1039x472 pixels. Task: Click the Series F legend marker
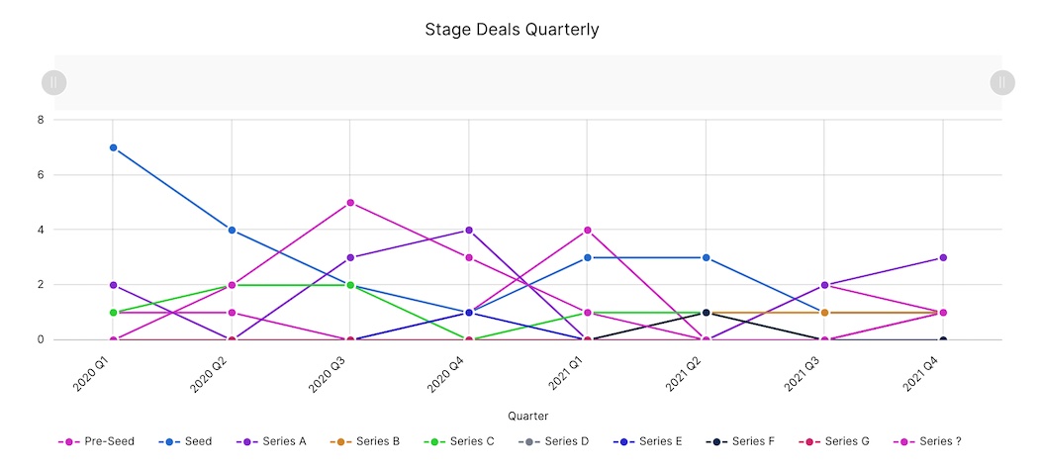719,441
